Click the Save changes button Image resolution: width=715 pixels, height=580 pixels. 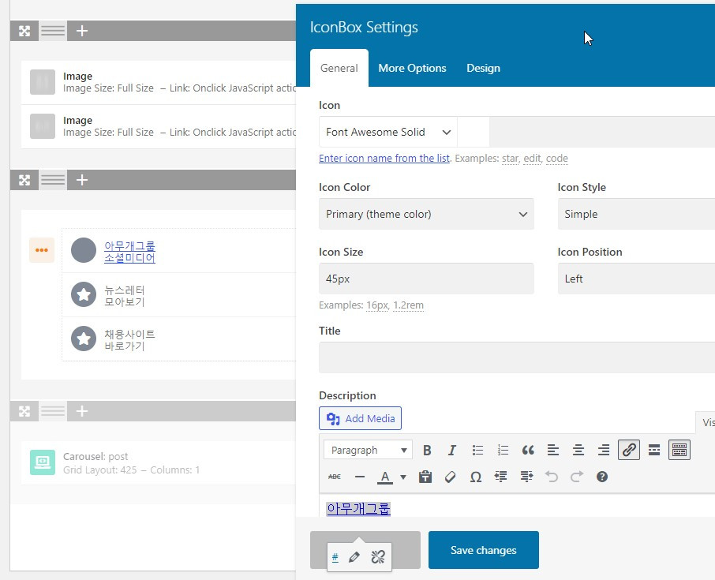(x=483, y=550)
